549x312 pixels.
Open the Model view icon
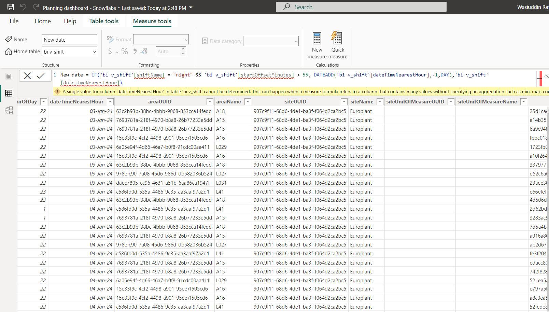tap(9, 110)
